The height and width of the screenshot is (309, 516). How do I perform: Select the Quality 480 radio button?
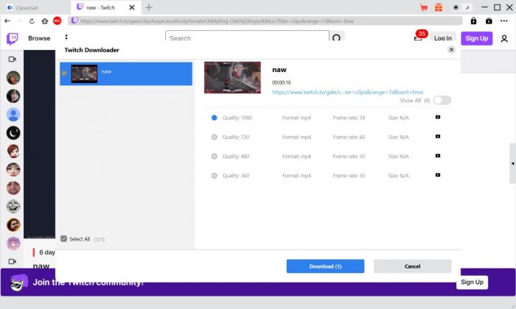(215, 156)
